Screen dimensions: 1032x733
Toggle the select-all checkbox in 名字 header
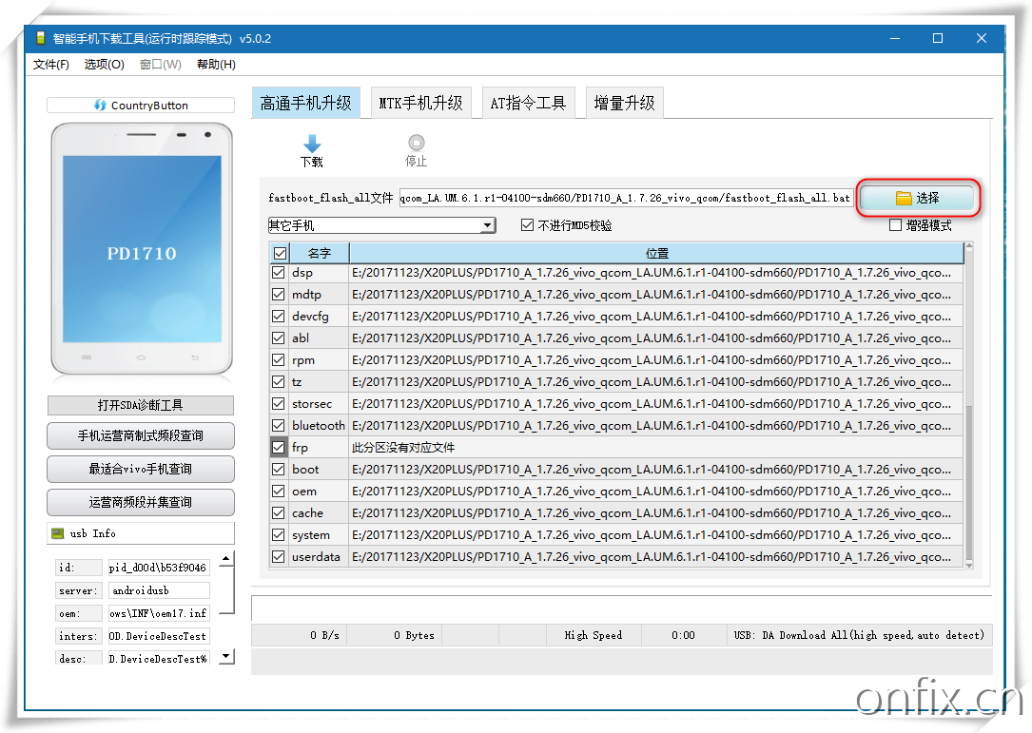278,253
